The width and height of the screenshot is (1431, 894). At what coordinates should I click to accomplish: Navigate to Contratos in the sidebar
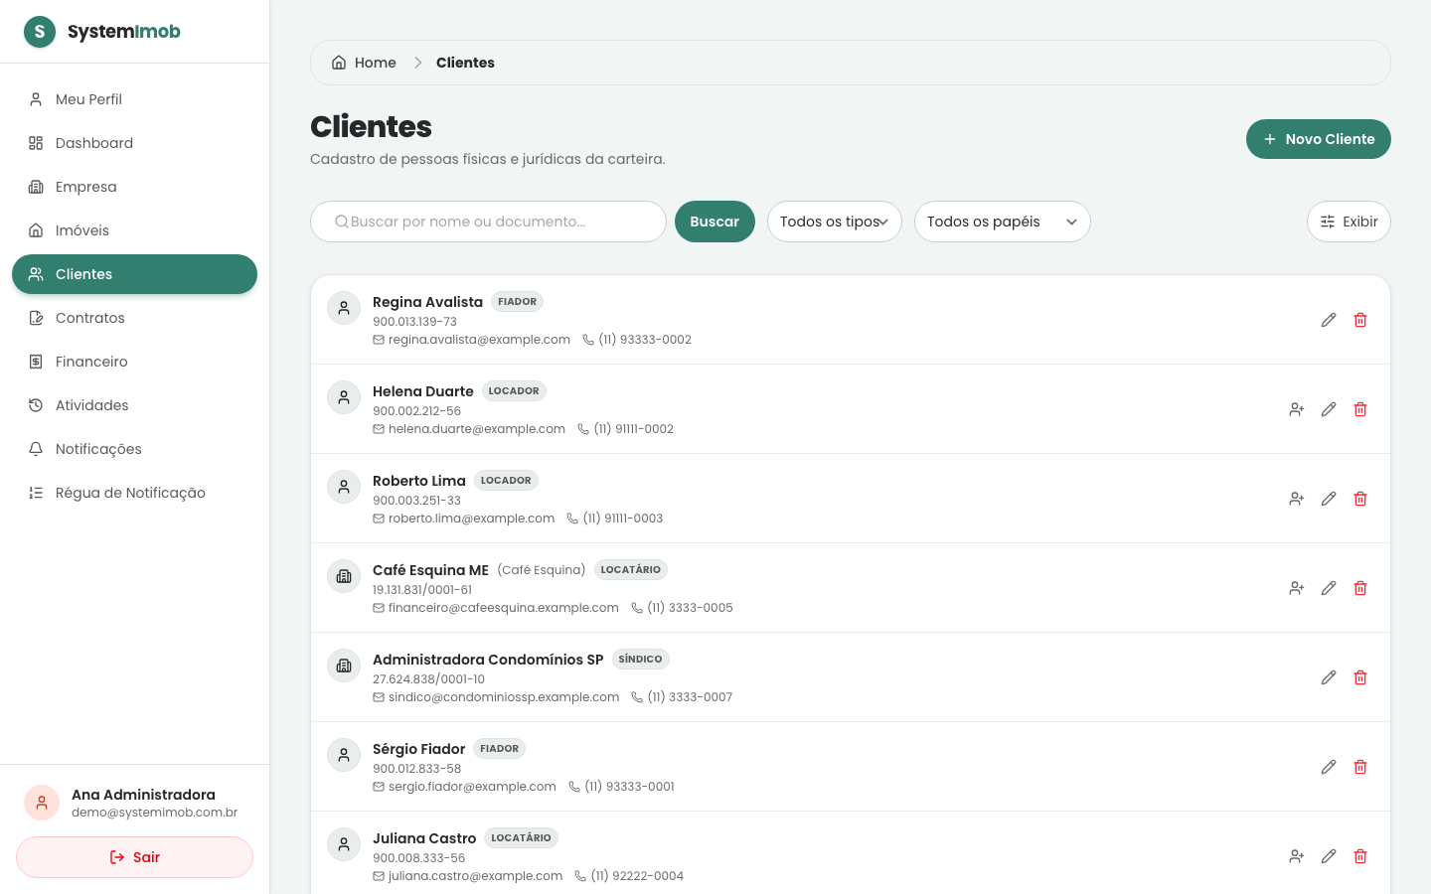134,318
